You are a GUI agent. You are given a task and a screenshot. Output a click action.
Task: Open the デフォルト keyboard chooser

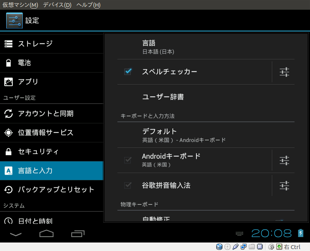point(205,135)
